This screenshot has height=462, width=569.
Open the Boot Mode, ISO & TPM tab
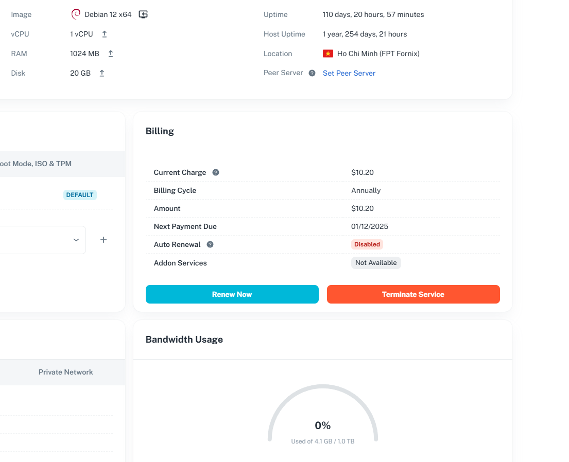coord(36,164)
